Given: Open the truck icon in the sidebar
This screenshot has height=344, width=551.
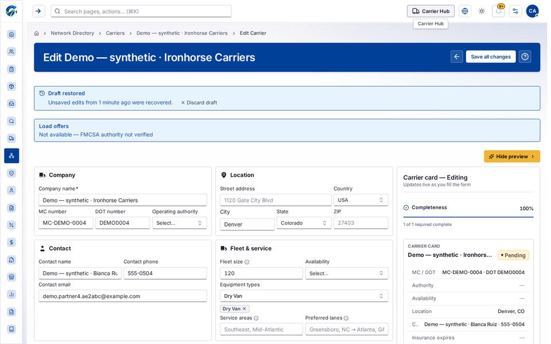Looking at the screenshot, I should pyautogui.click(x=11, y=138).
